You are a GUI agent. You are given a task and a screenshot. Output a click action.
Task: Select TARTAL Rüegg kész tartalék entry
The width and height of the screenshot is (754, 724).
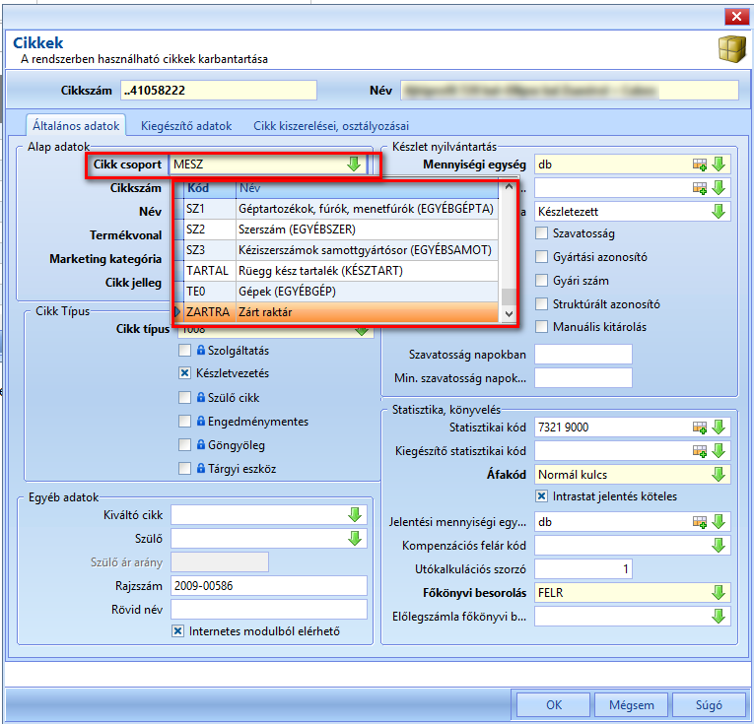(341, 271)
